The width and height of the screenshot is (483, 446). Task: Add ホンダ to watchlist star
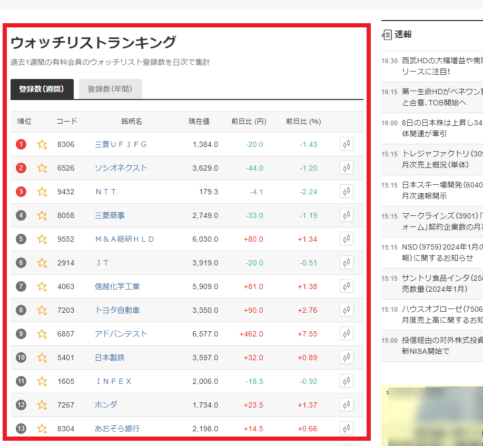pos(42,405)
